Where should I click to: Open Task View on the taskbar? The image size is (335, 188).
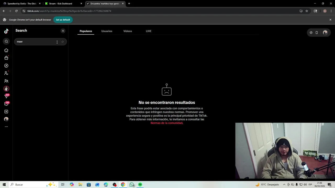click(63, 185)
